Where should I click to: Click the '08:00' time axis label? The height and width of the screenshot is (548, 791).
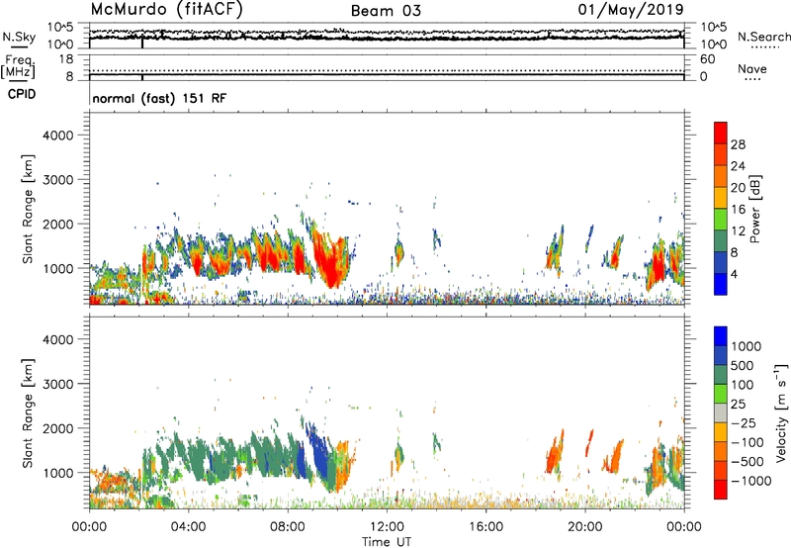(288, 527)
